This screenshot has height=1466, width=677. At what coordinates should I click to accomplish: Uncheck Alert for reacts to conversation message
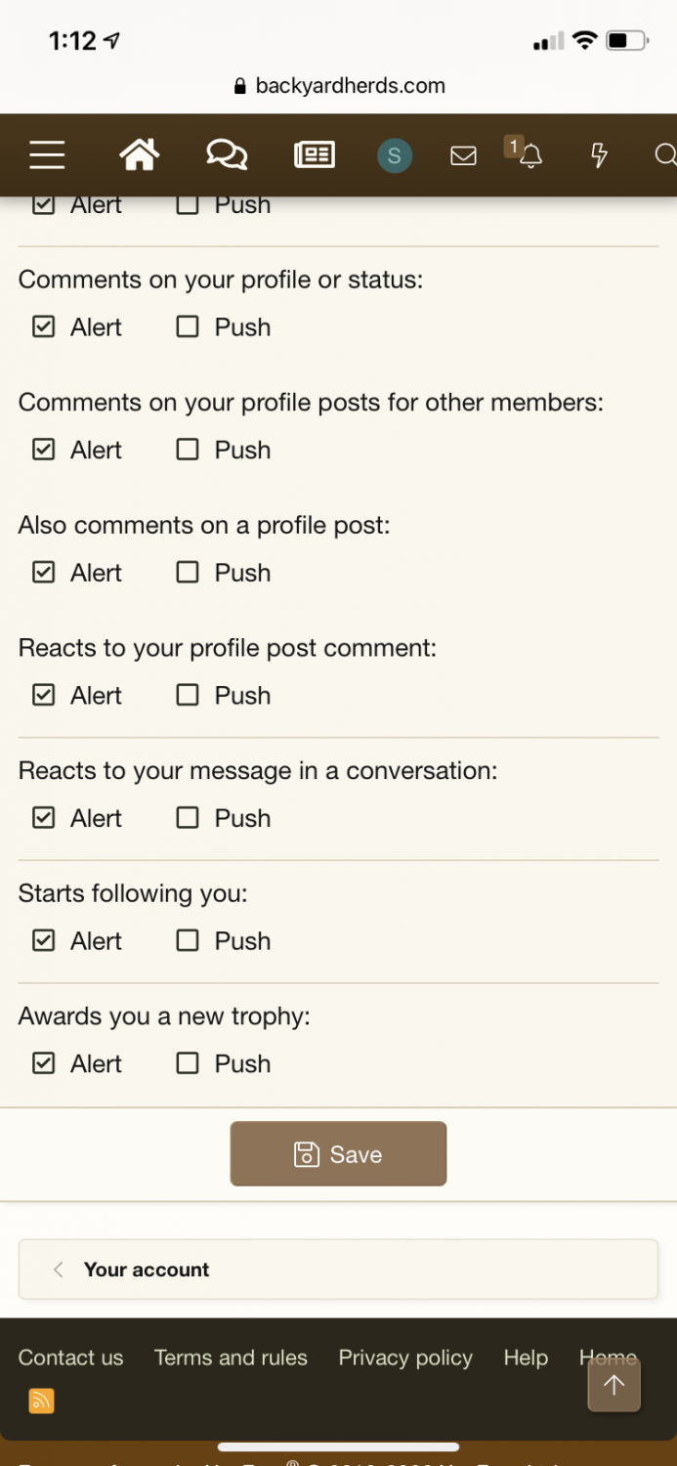(44, 818)
